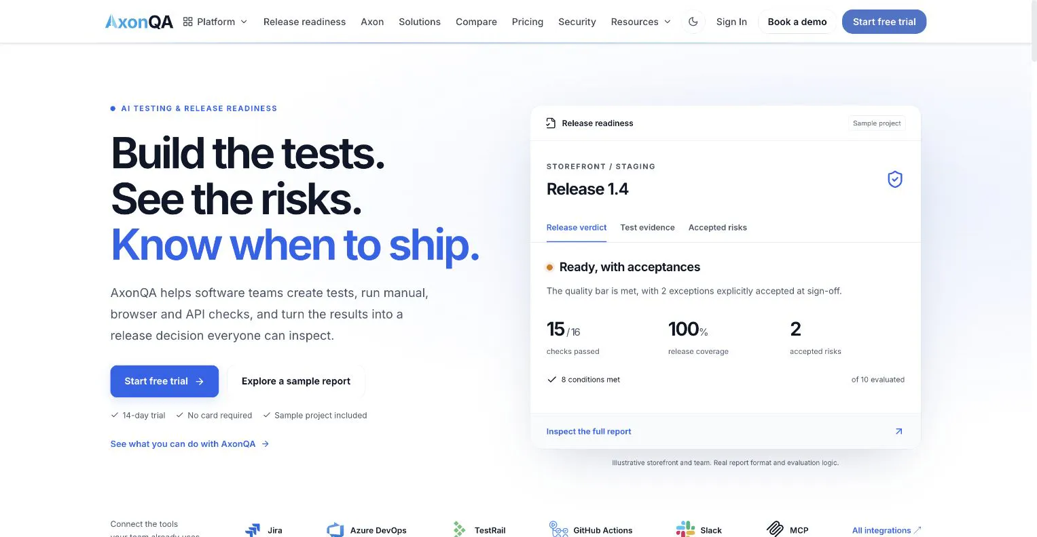The height and width of the screenshot is (537, 1037).
Task: Click the GitHub Actions integration label
Action: coord(603,530)
